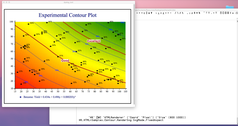Insert the tilde diaeresis (commute) glyph

point(206,13)
